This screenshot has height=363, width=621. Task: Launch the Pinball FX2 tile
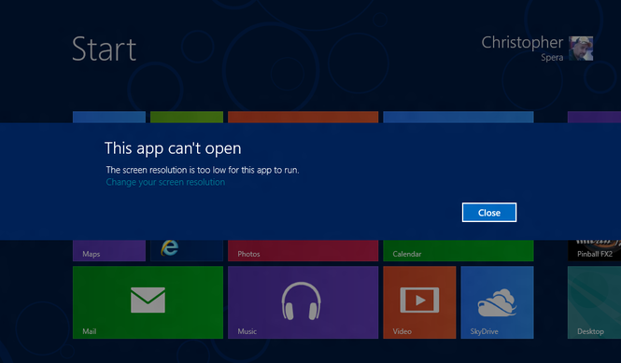tap(594, 251)
